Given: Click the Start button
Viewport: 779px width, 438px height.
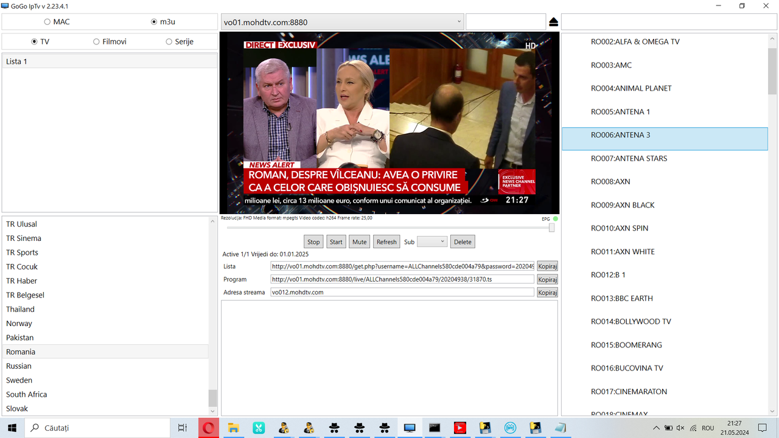Looking at the screenshot, I should tap(336, 242).
